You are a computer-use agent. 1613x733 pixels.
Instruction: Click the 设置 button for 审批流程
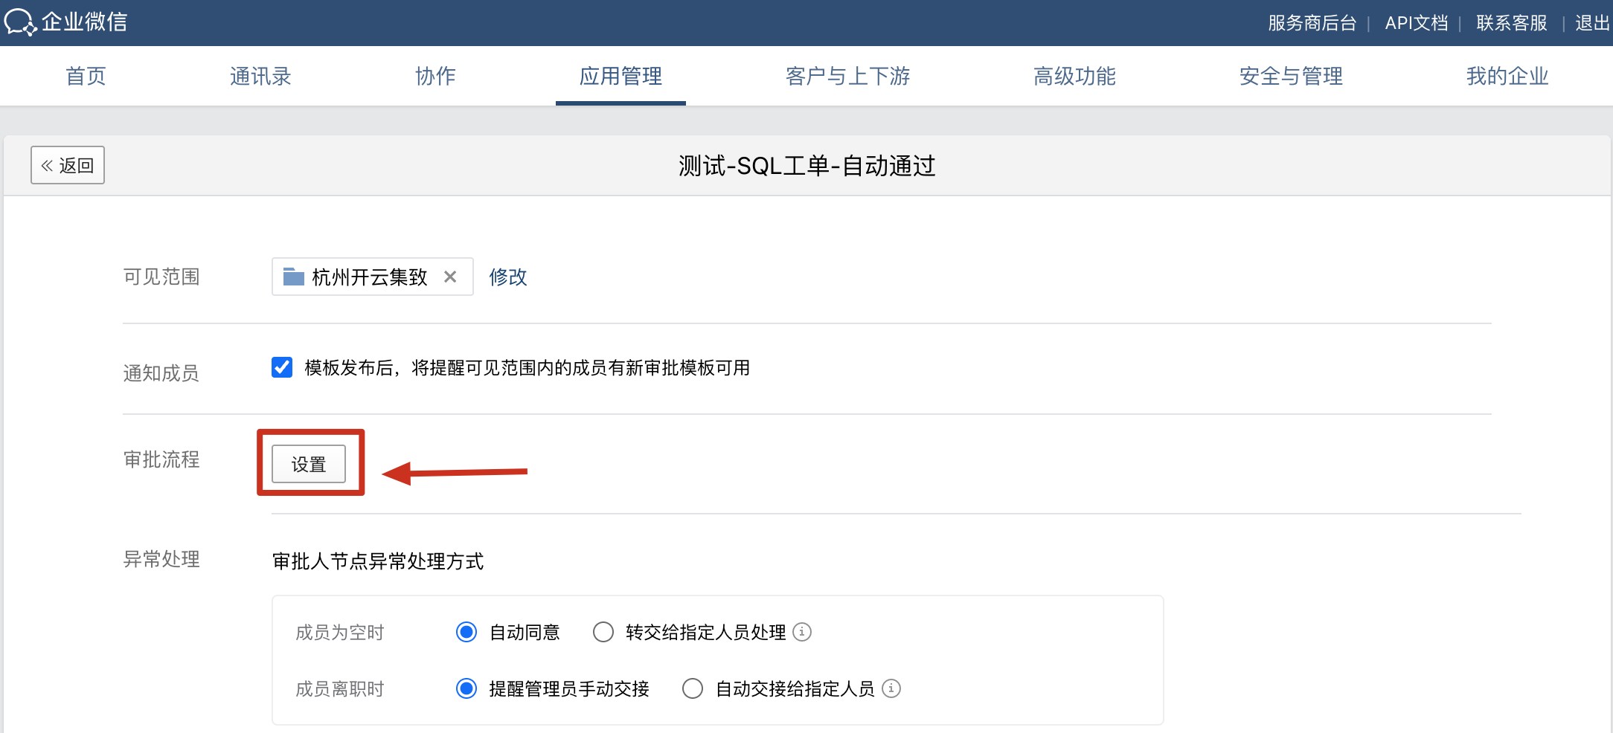309,464
